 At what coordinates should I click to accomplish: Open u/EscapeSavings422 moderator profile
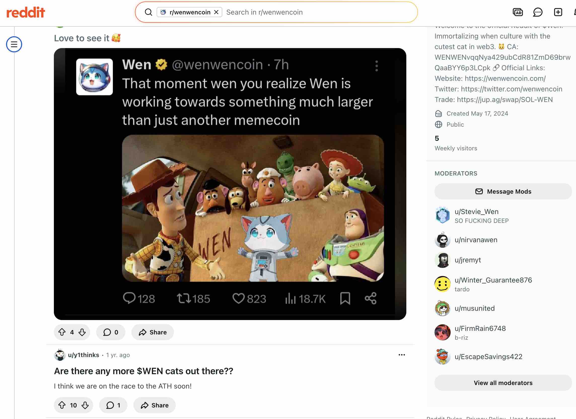tap(488, 357)
